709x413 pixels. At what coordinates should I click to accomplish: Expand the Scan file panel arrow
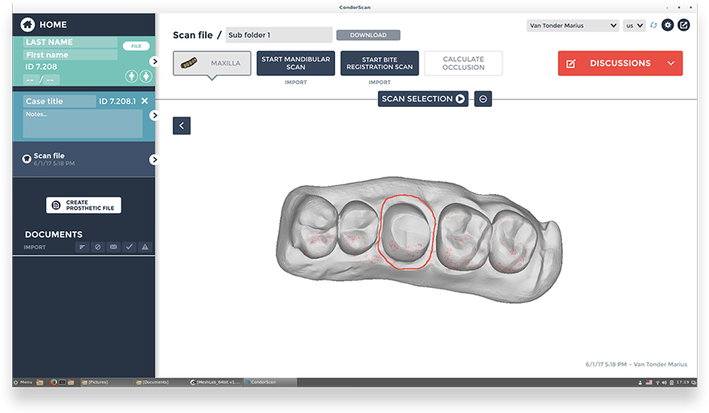tap(154, 160)
